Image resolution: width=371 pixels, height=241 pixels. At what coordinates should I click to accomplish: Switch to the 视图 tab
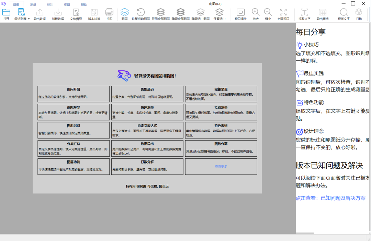[x=67, y=4]
